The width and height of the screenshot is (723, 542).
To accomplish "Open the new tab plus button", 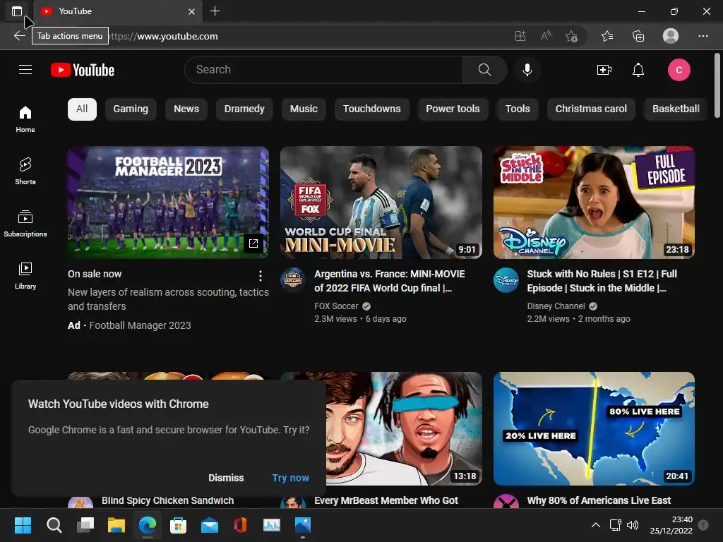I will (x=215, y=11).
